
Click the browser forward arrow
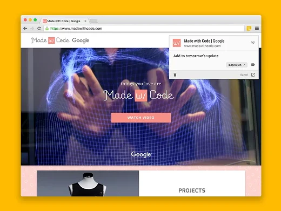point(32,29)
